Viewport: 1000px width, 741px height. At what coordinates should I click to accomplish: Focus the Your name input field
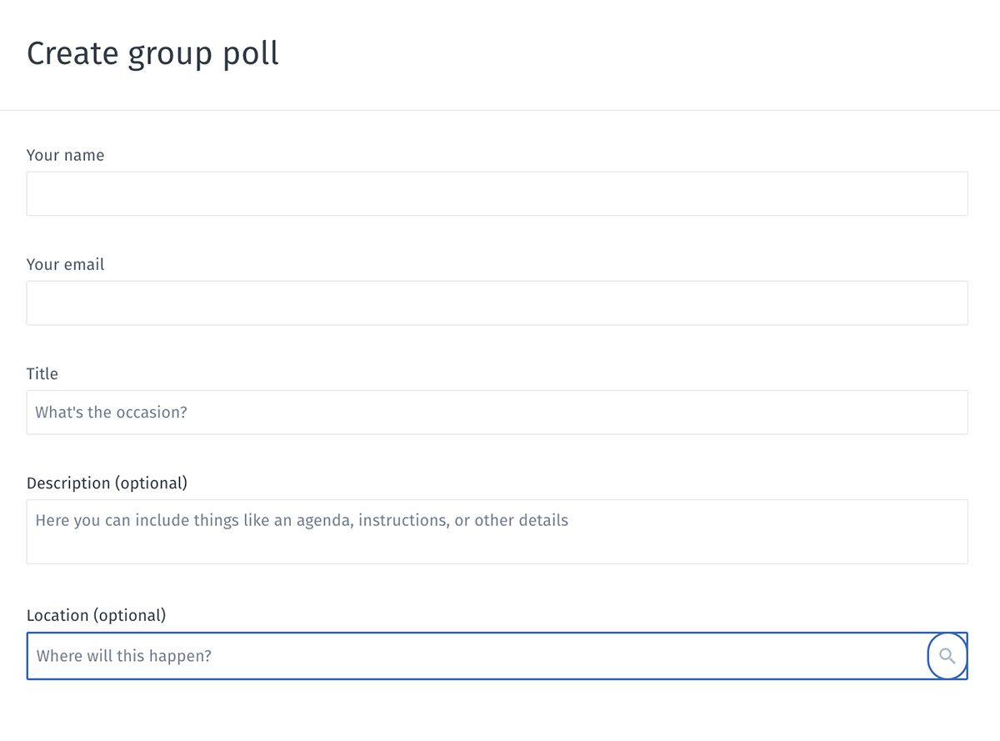pyautogui.click(x=497, y=194)
